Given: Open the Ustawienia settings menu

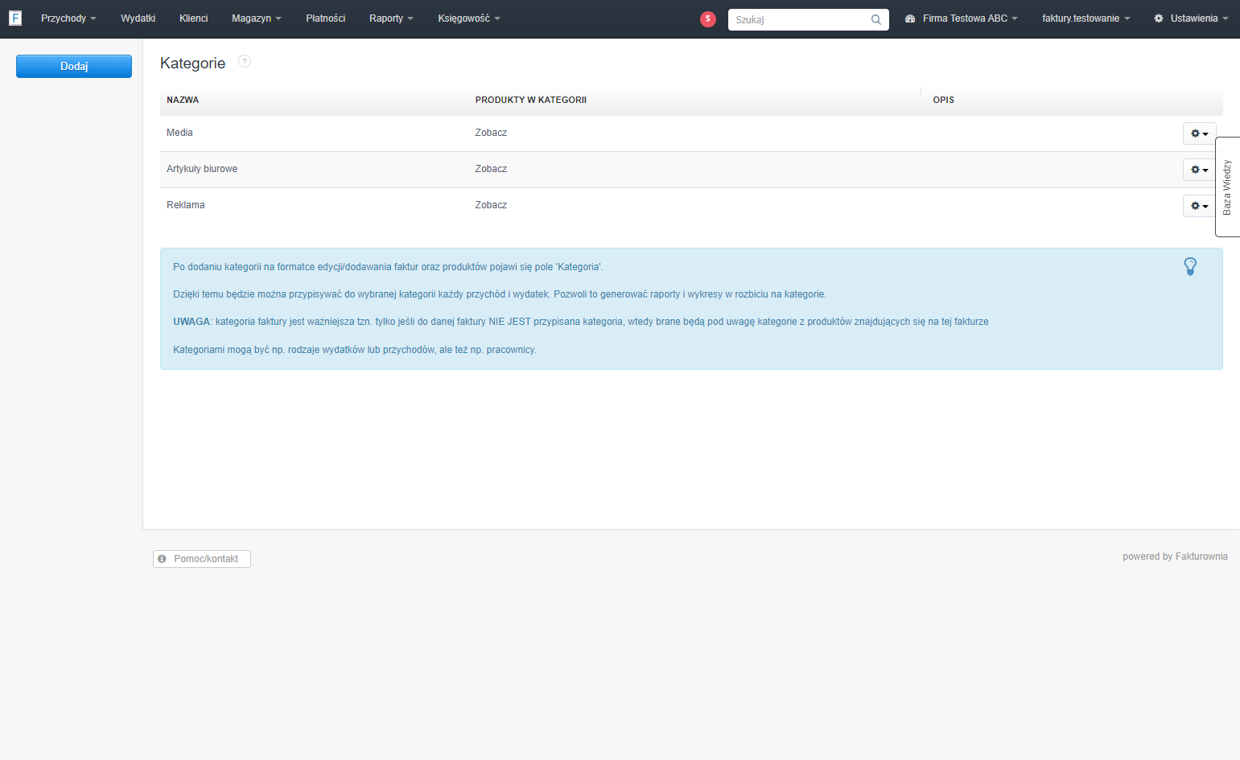Looking at the screenshot, I should (1191, 18).
